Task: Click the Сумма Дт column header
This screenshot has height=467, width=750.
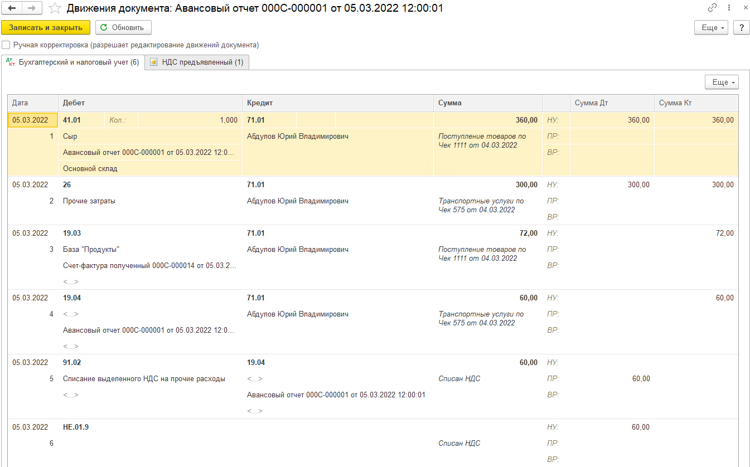Action: pyautogui.click(x=611, y=103)
